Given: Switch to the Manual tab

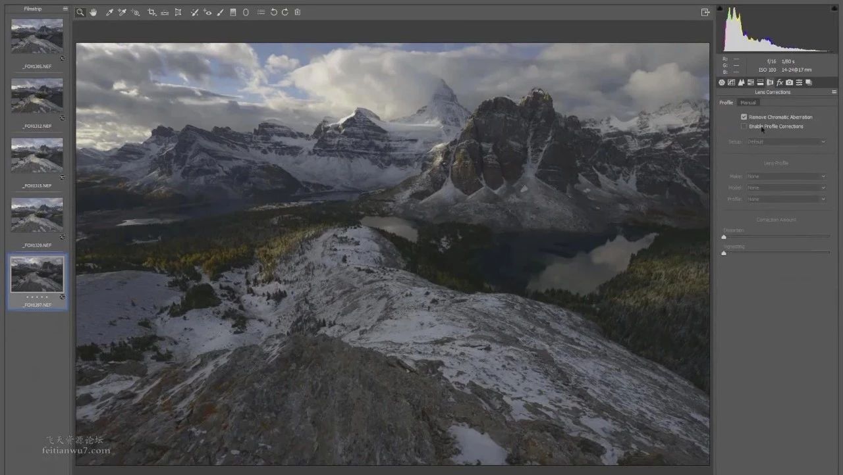Looking at the screenshot, I should tap(748, 103).
